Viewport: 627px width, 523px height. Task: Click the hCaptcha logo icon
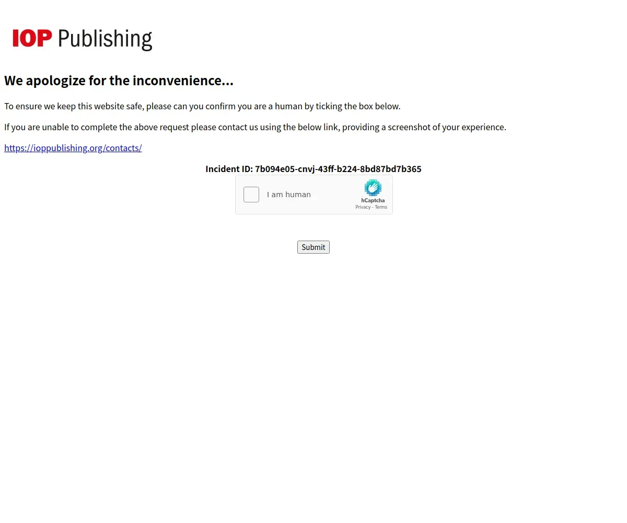[373, 188]
